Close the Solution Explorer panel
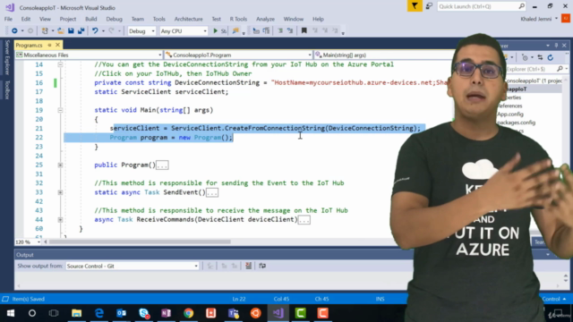The image size is (573, 322). [x=564, y=46]
